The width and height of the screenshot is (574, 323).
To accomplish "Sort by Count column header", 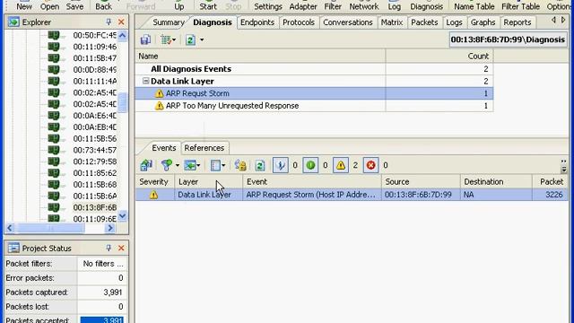I will (x=439, y=56).
